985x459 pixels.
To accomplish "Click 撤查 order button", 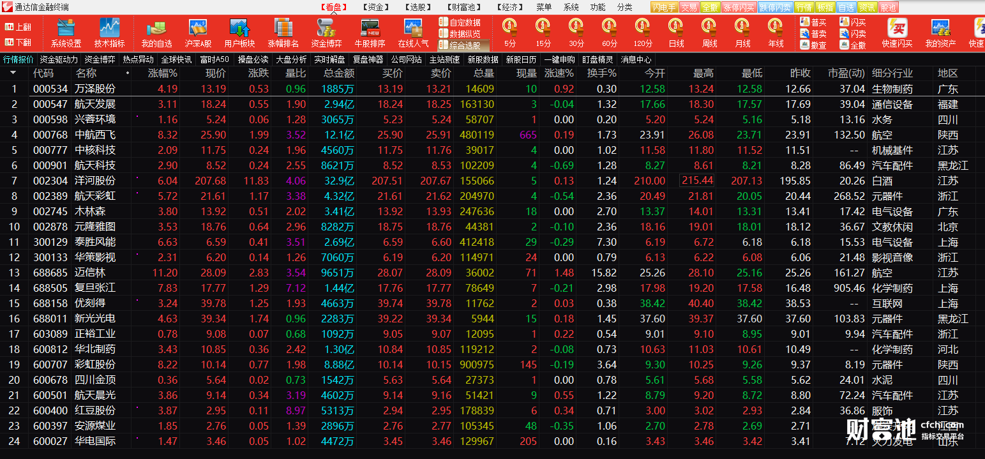I will 813,45.
